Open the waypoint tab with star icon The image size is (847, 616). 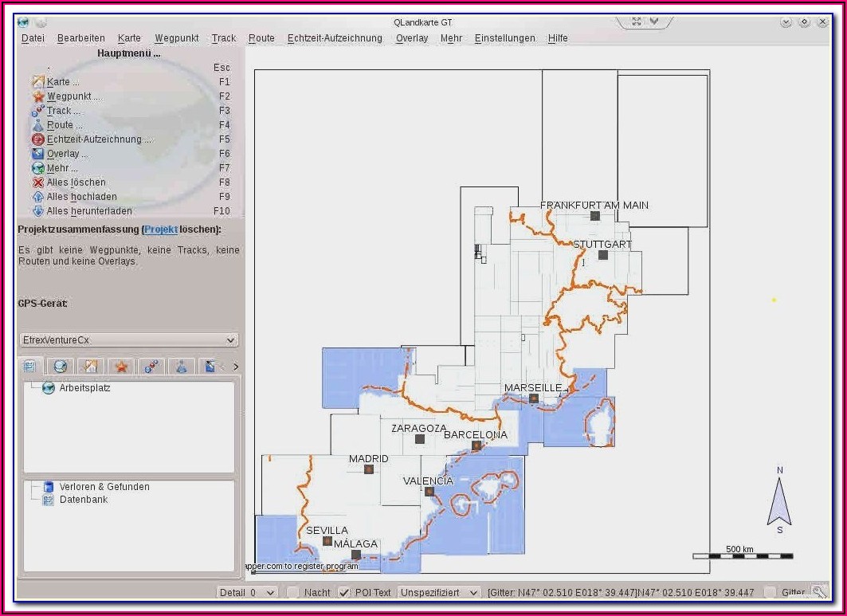(121, 367)
